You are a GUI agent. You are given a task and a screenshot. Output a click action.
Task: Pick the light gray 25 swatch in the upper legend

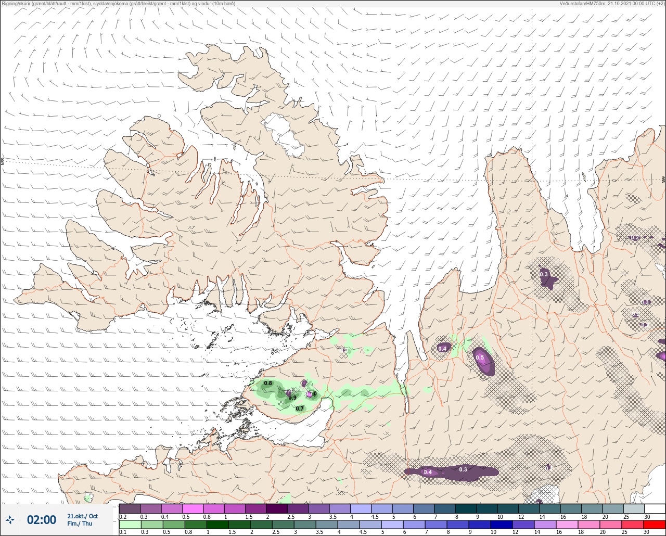pyautogui.click(x=634, y=508)
